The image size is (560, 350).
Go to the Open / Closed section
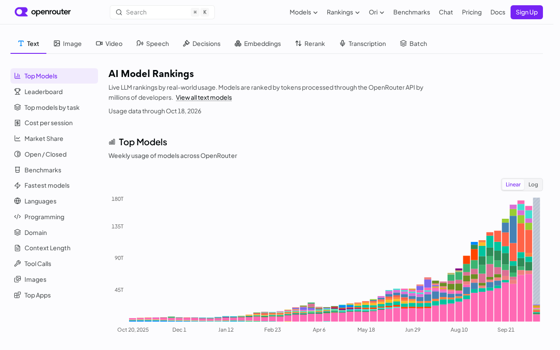tap(54, 154)
